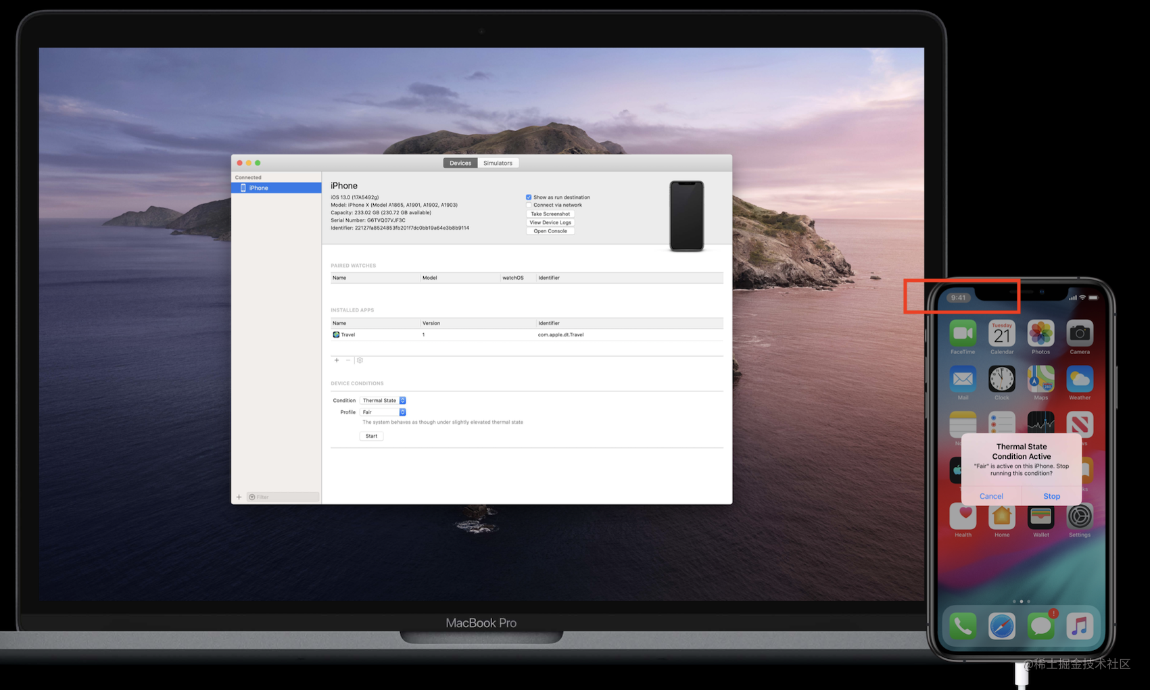
Task: Click the add installed app plus icon
Action: point(337,360)
